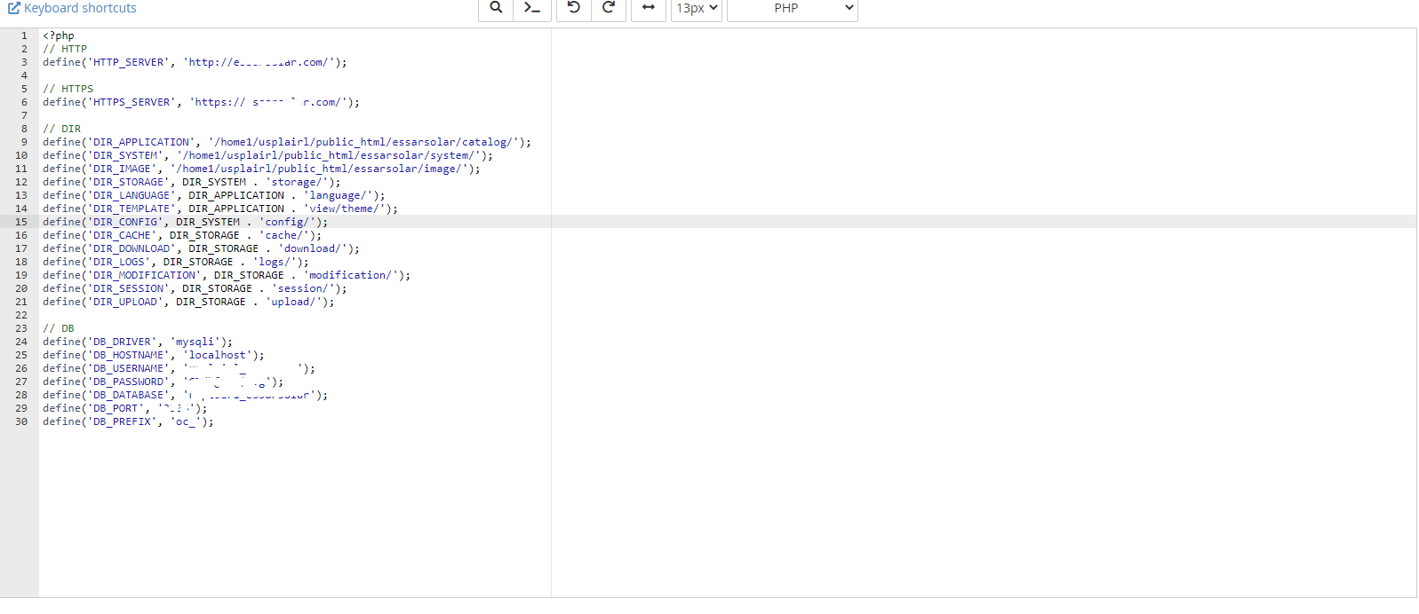Viewport: 1419px width, 614px height.
Task: Click the '<?php' opening tag text
Action: [x=59, y=35]
